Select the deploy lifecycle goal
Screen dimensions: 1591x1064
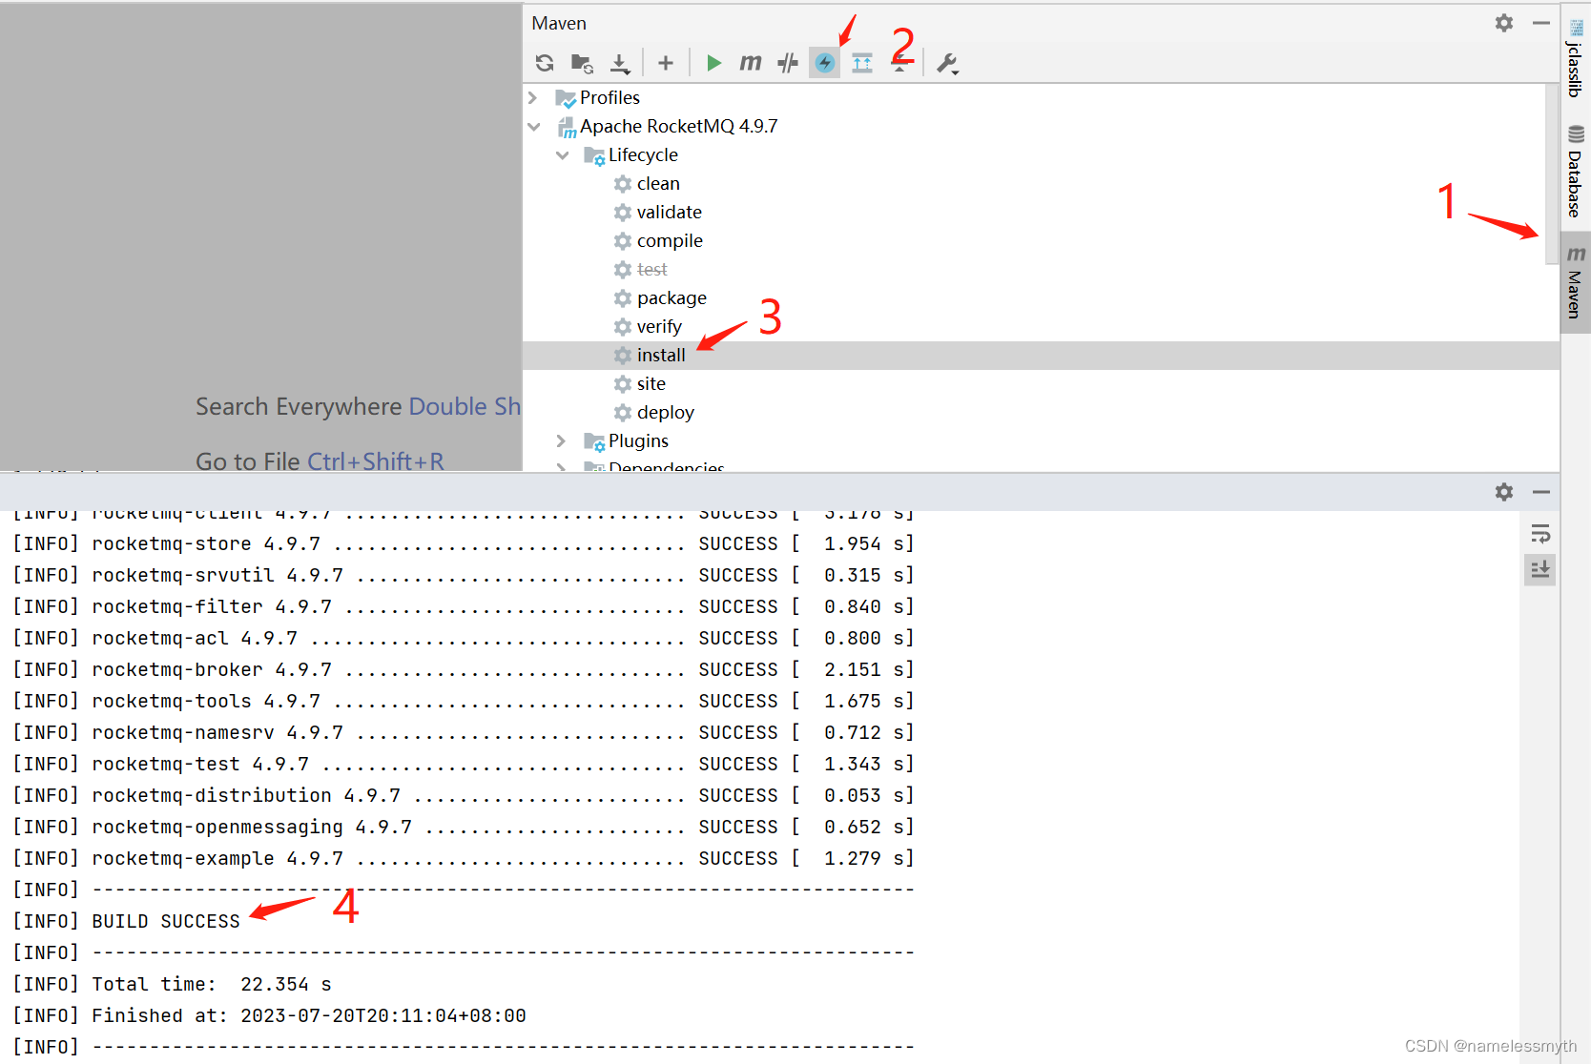pyautogui.click(x=665, y=413)
